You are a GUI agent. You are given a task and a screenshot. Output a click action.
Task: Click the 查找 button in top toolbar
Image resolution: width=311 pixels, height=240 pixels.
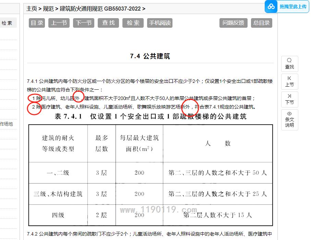108,23
